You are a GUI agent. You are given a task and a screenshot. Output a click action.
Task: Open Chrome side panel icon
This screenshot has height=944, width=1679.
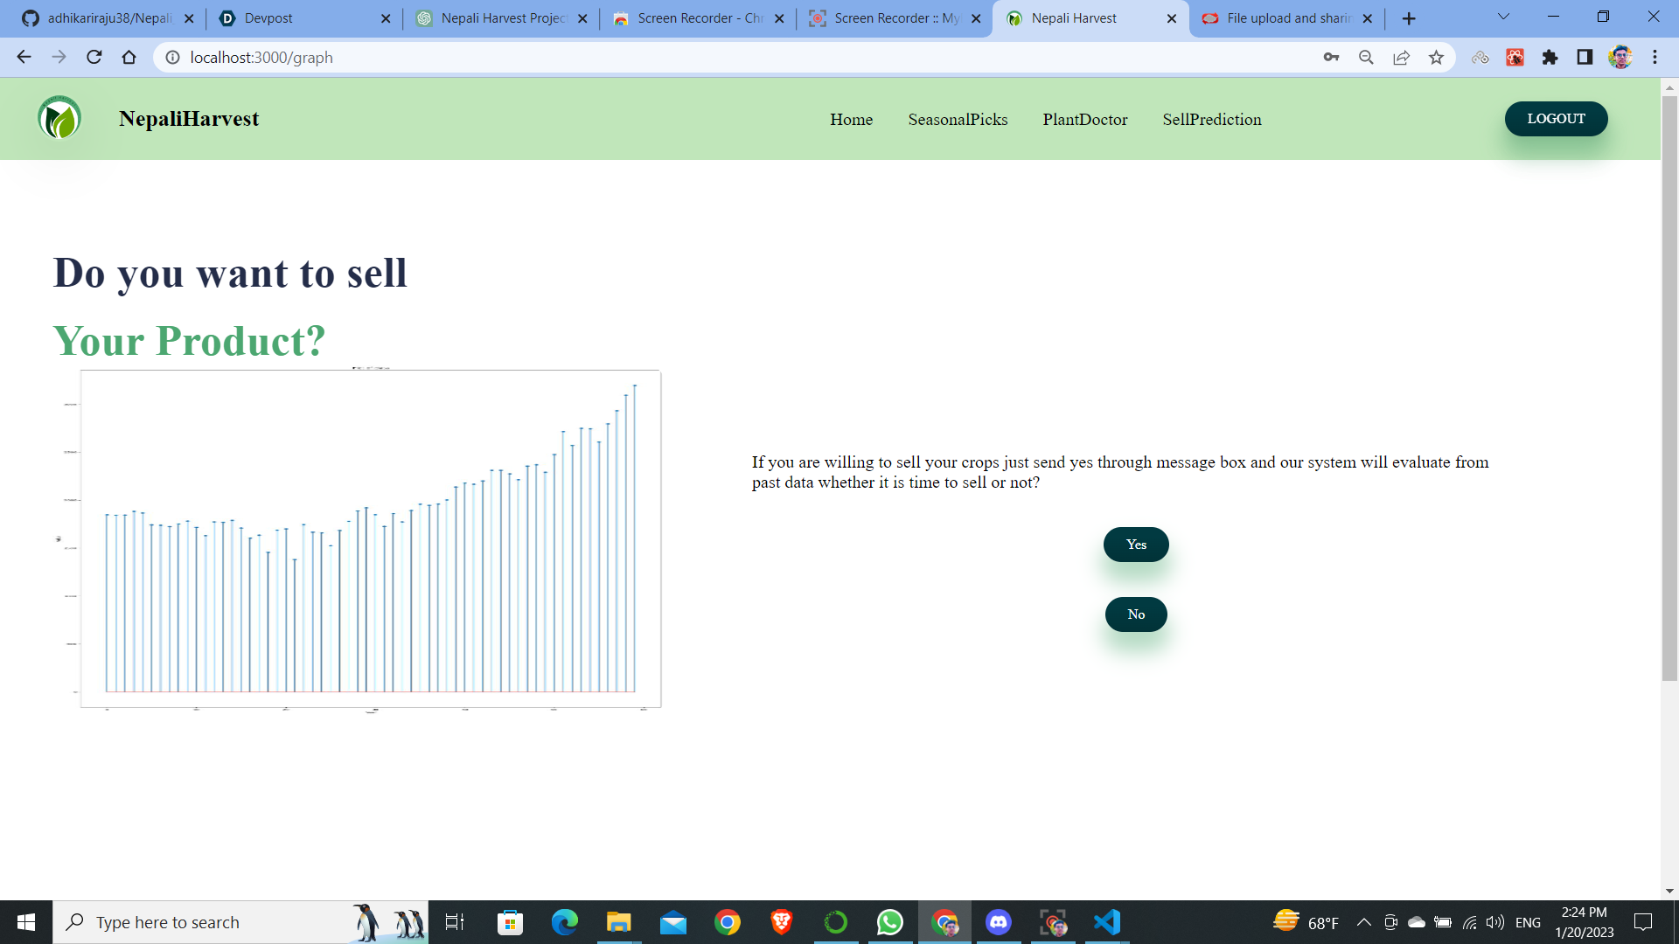pos(1585,58)
